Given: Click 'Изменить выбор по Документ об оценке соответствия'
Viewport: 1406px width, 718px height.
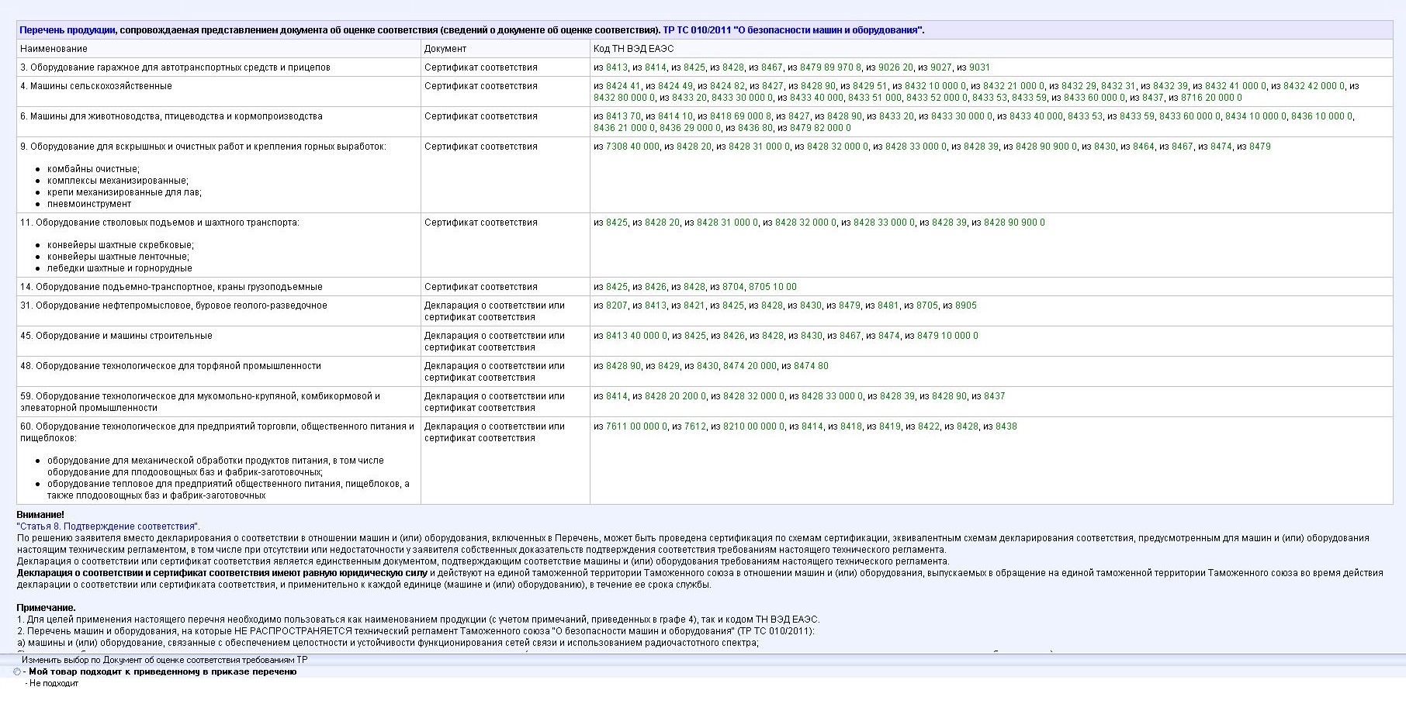Looking at the screenshot, I should click(x=164, y=660).
